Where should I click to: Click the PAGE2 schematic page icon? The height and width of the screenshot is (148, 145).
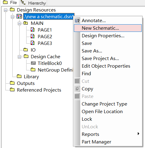[33, 36]
